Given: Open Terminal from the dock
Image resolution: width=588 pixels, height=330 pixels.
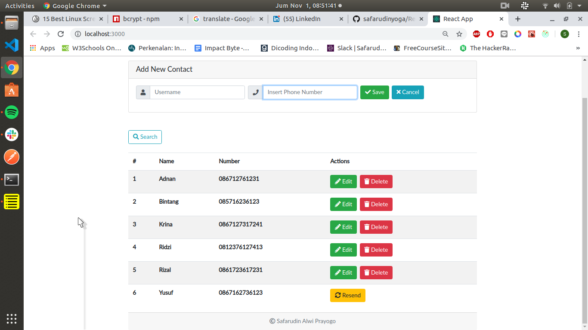Looking at the screenshot, I should (x=12, y=180).
